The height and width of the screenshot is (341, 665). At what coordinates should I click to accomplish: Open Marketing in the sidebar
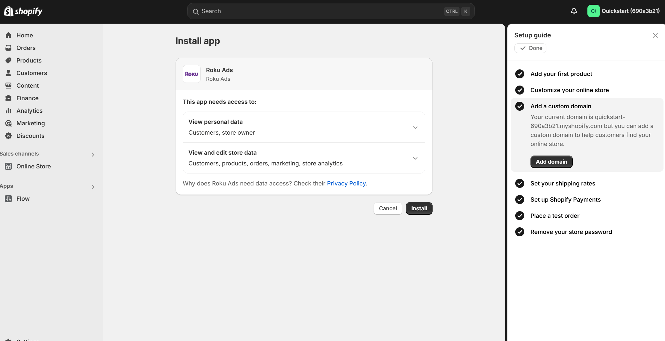point(31,123)
